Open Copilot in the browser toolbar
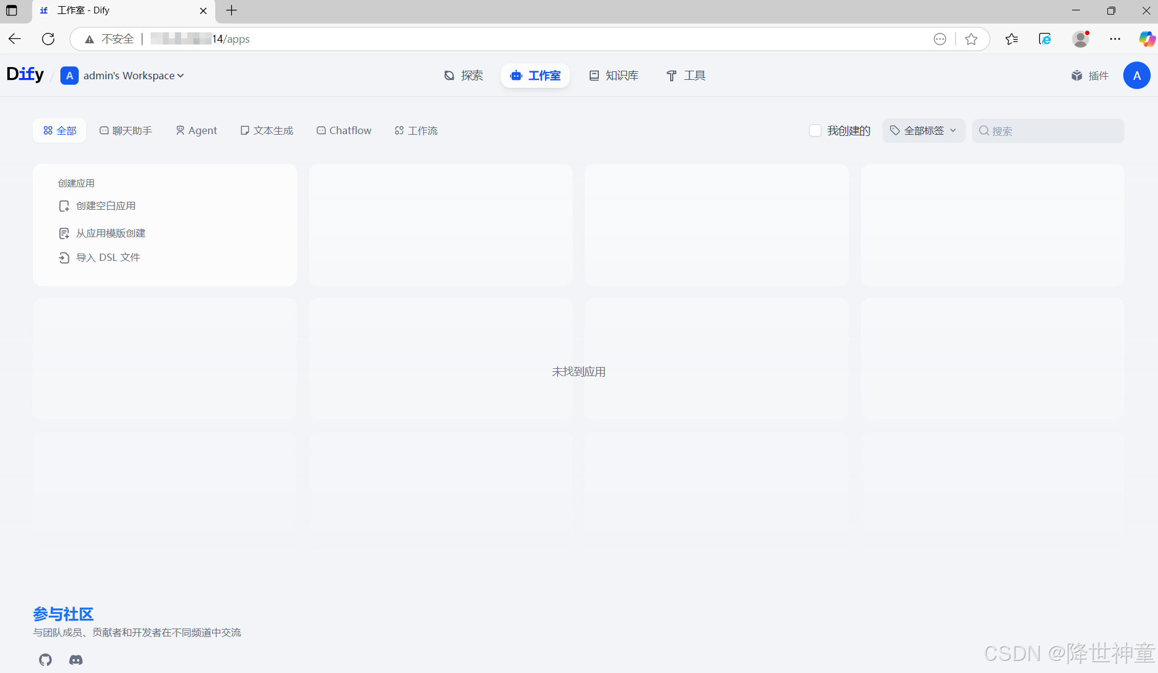 pyautogui.click(x=1146, y=38)
